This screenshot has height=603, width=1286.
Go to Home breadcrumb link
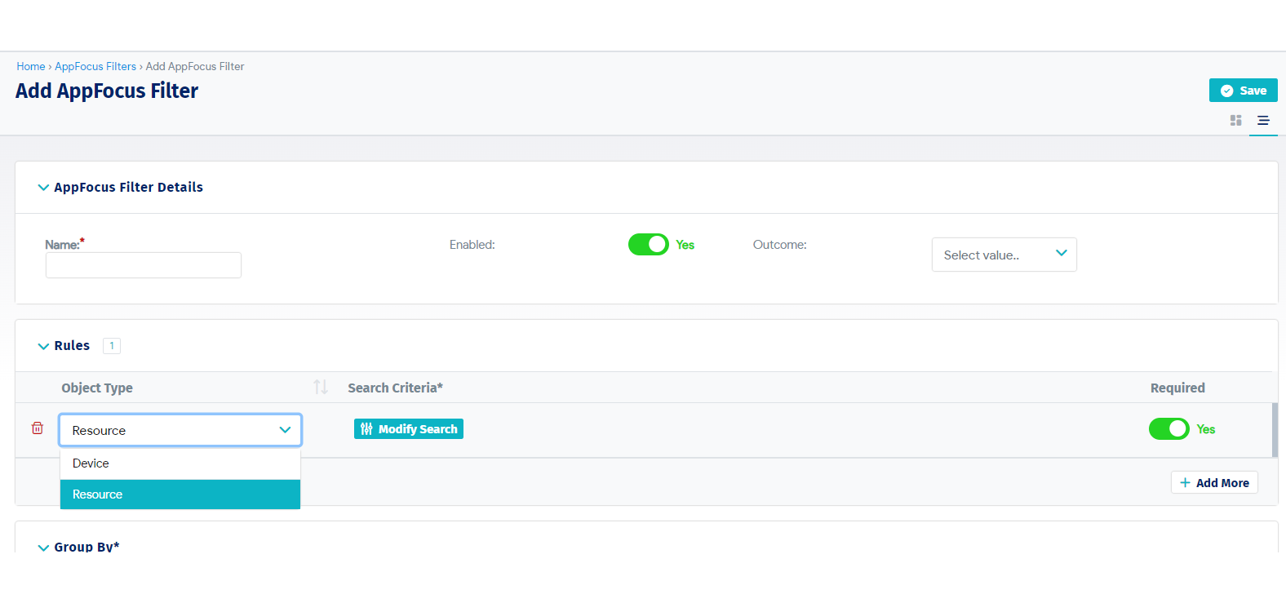tap(31, 67)
